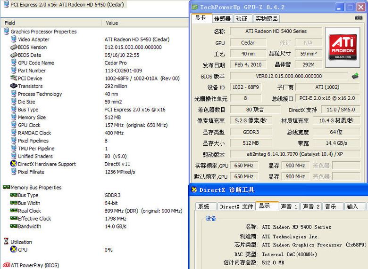Click the DirectX Hardware Support icon
The width and height of the screenshot is (368, 269).
click(14, 164)
